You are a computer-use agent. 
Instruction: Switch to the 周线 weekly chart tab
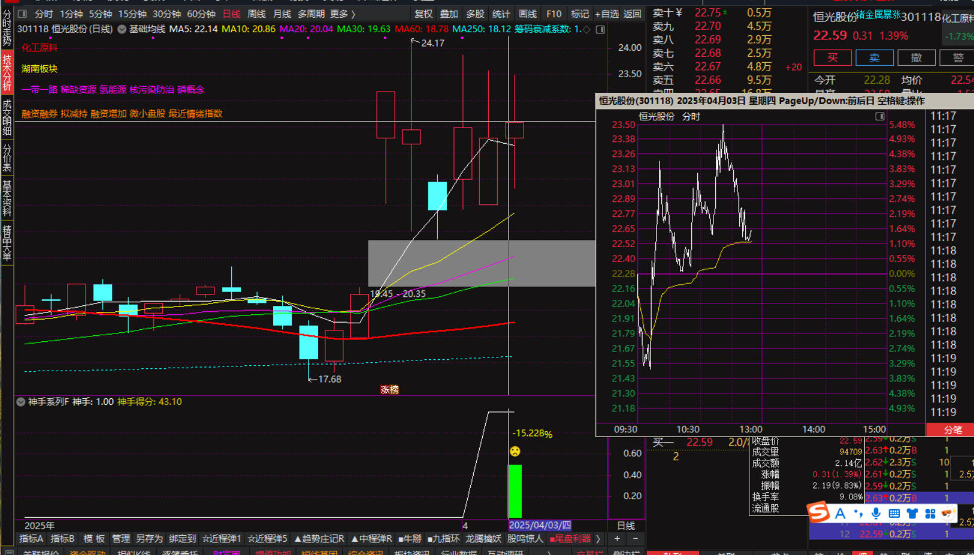tap(256, 14)
